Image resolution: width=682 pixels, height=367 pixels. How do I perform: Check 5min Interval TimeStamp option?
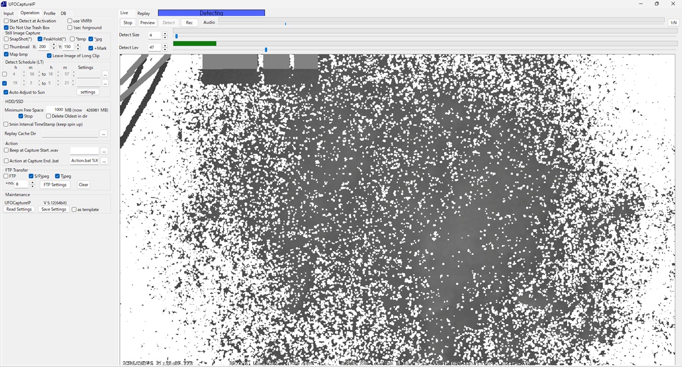[x=6, y=124]
